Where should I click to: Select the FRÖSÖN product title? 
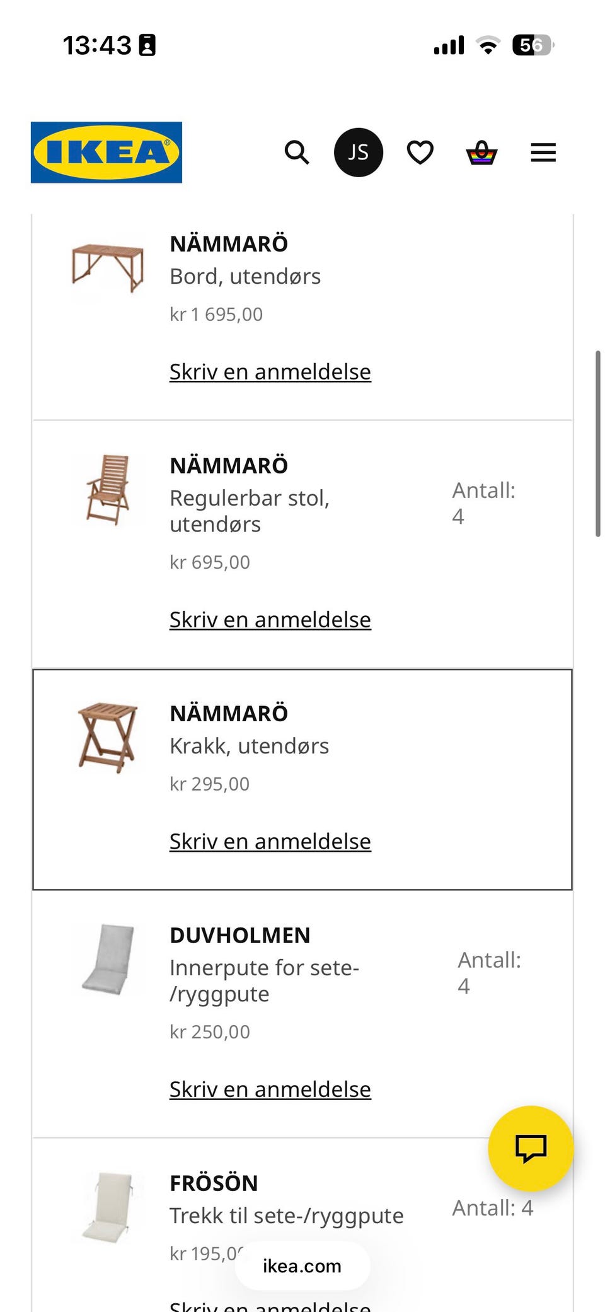tap(214, 1183)
